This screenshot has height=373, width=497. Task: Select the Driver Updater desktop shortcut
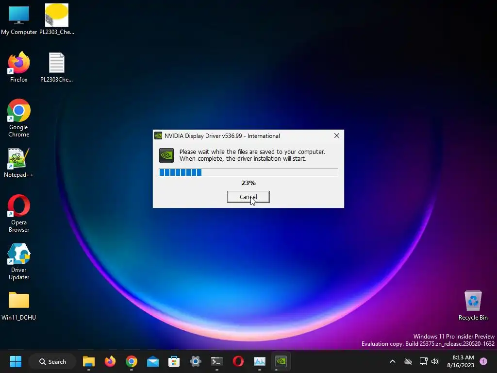19,262
